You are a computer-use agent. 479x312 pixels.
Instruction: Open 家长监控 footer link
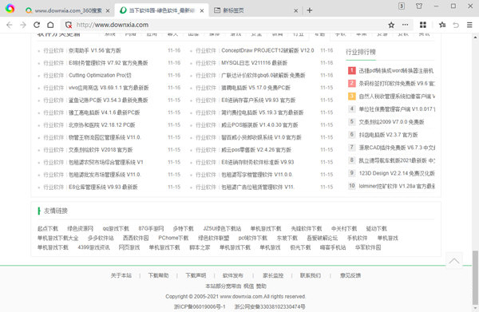coord(273,275)
